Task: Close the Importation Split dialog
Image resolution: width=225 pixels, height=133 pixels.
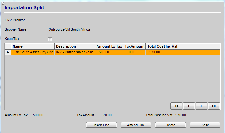Action: pyautogui.click(x=205, y=125)
